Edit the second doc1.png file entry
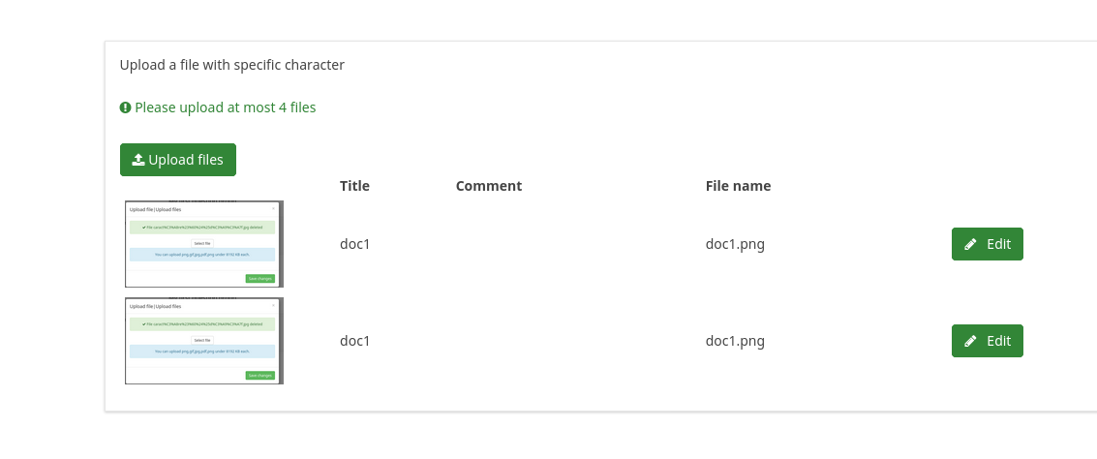This screenshot has height=459, width=1097. tap(987, 341)
